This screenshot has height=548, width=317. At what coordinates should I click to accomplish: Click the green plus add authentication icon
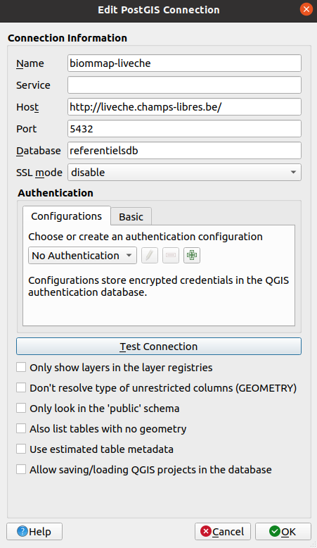tap(191, 255)
